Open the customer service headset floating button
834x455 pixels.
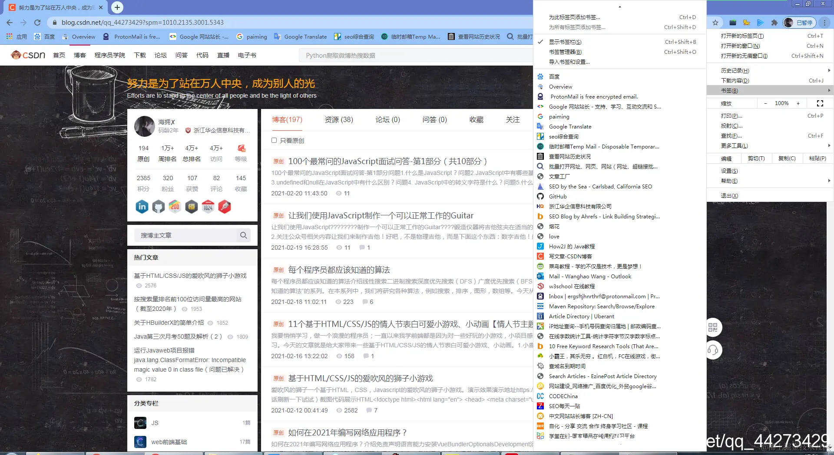pos(713,350)
